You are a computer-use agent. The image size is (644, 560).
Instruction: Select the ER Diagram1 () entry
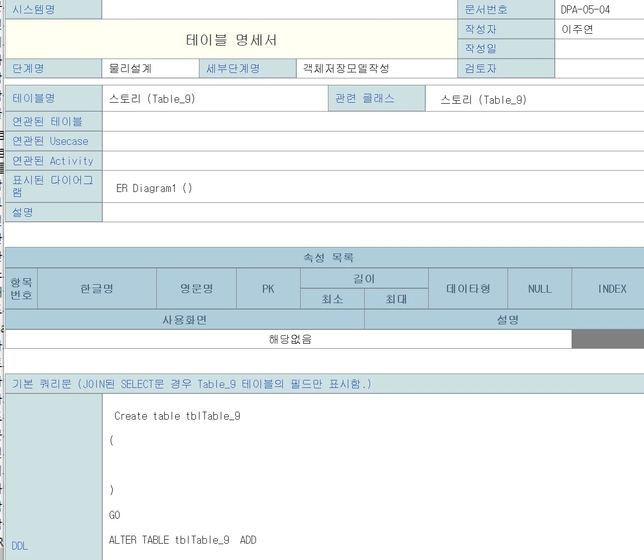(154, 188)
